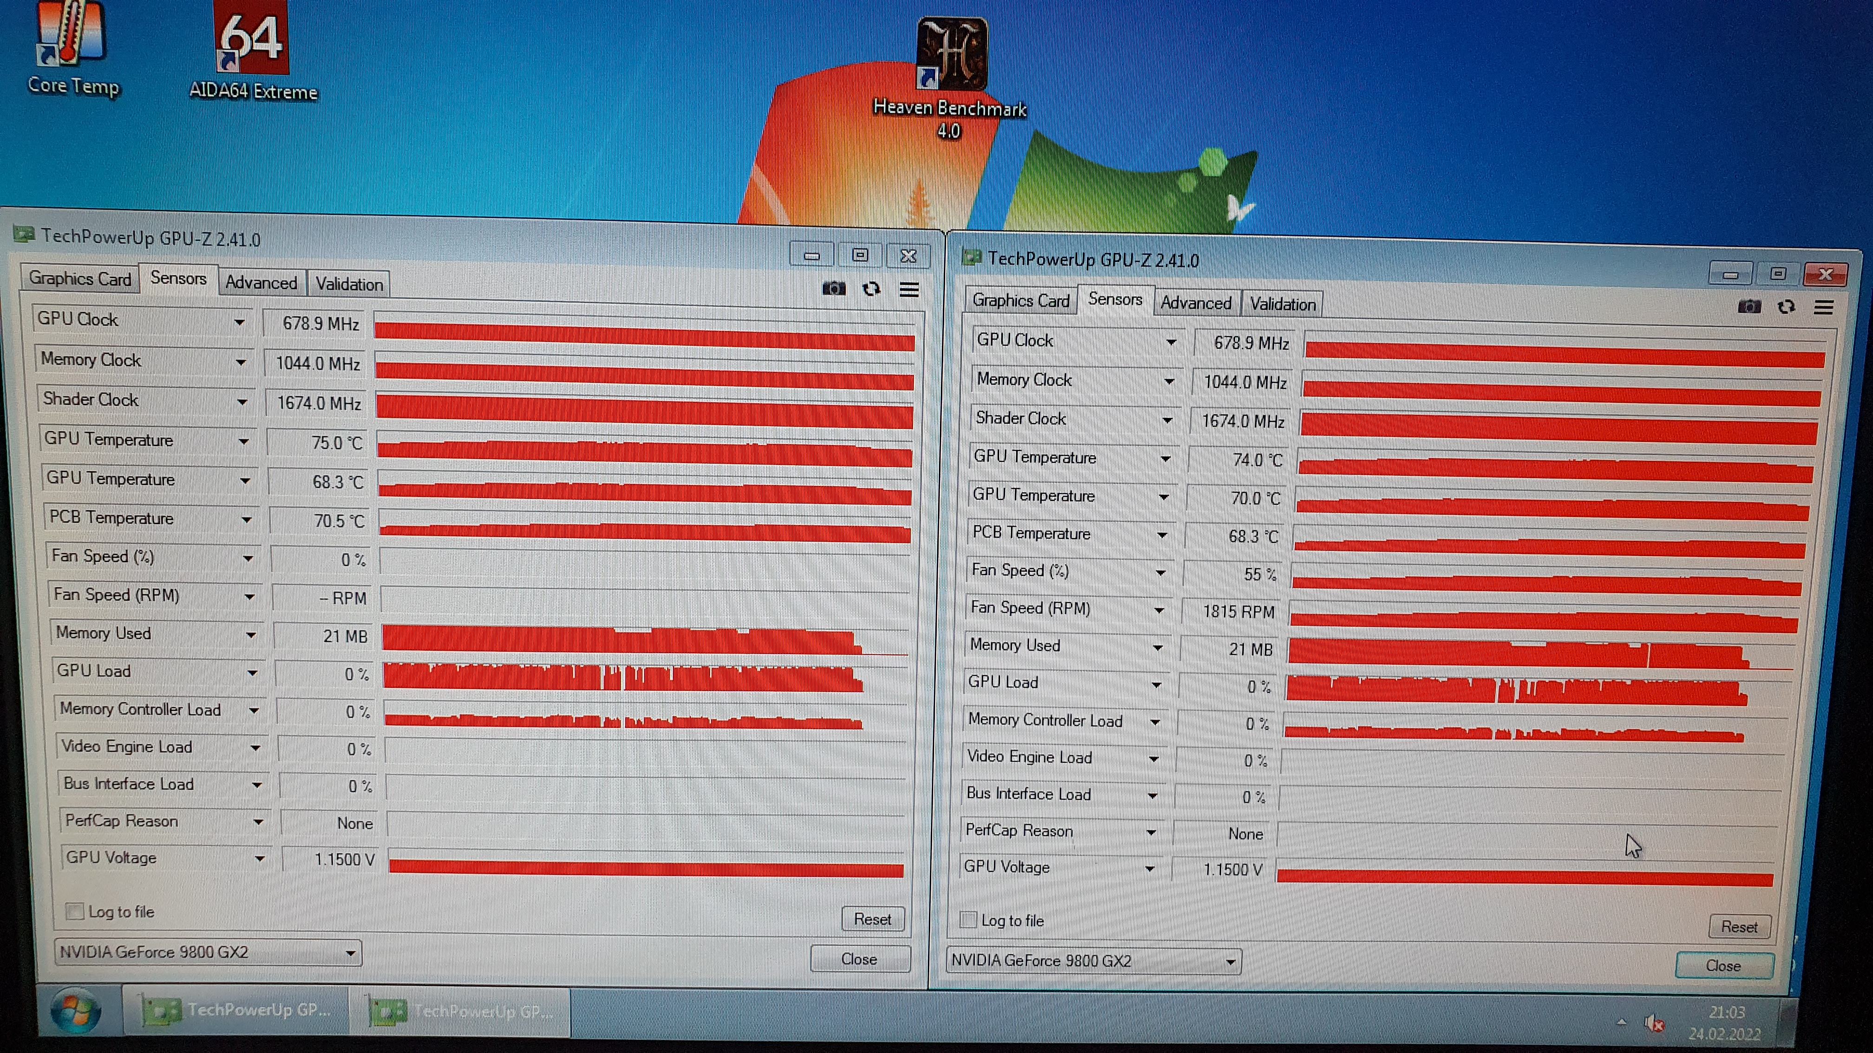
Task: Click the muted volume icon in system tray
Action: [1655, 1023]
